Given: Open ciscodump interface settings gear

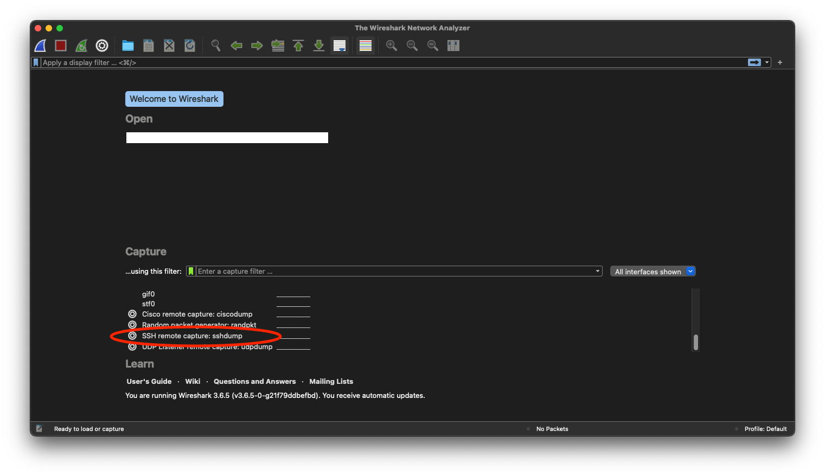Looking at the screenshot, I should point(132,314).
